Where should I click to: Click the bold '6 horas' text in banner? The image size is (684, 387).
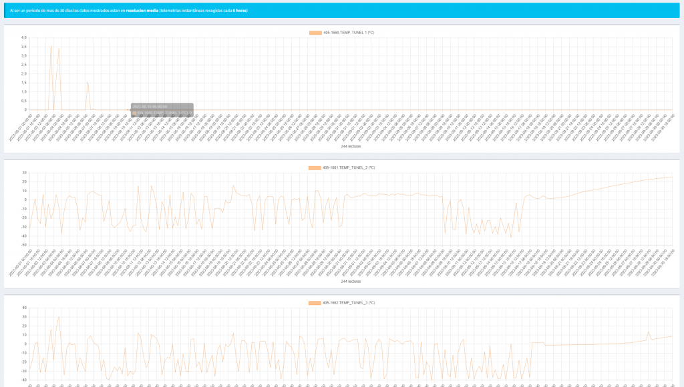(240, 11)
